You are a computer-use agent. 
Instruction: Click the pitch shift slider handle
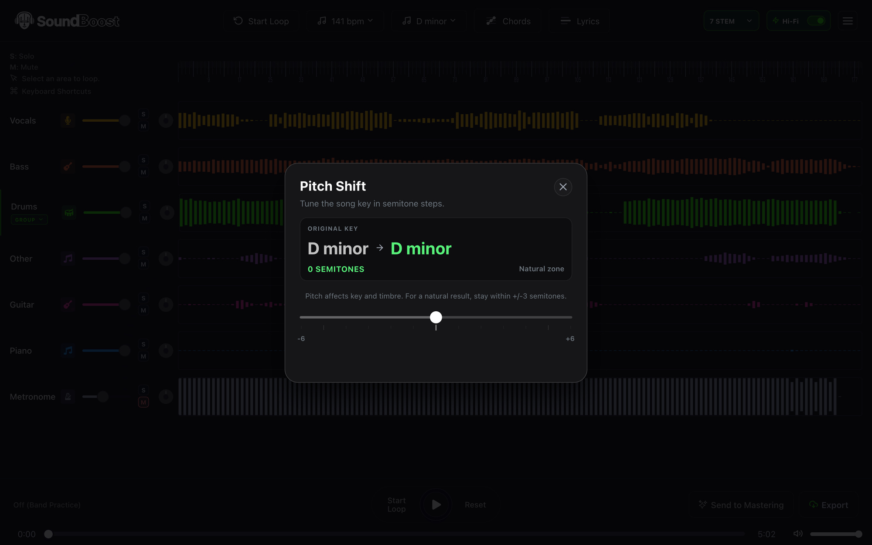point(436,317)
